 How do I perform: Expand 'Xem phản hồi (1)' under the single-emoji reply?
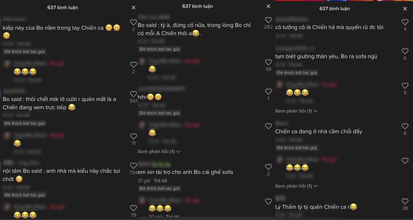pos(159,152)
